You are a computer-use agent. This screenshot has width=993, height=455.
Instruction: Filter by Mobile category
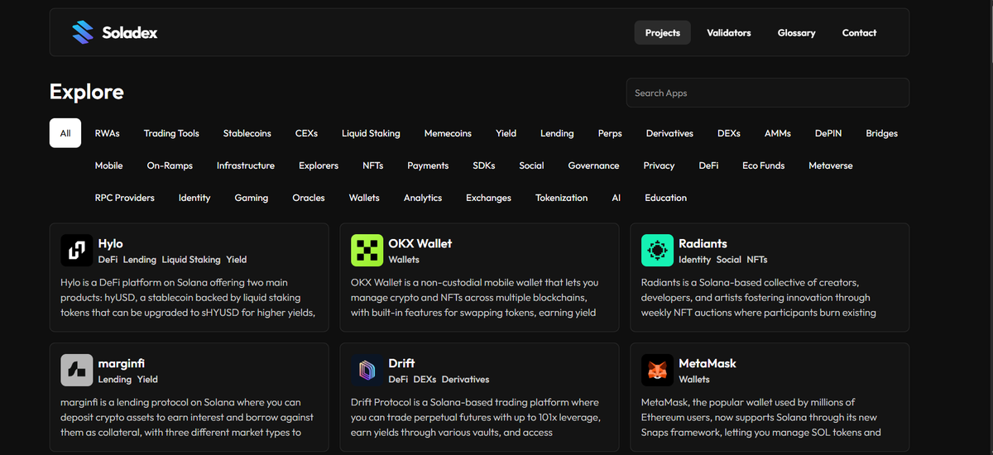[x=108, y=165]
